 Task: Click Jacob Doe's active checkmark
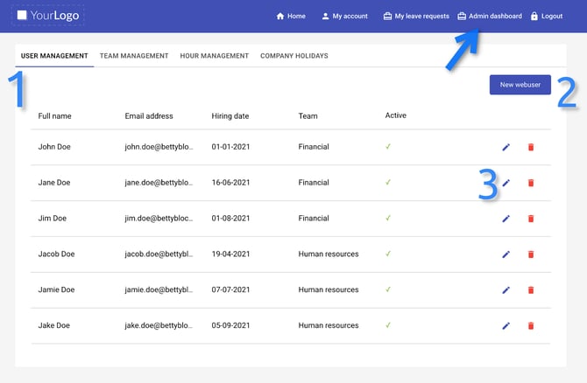coord(388,254)
